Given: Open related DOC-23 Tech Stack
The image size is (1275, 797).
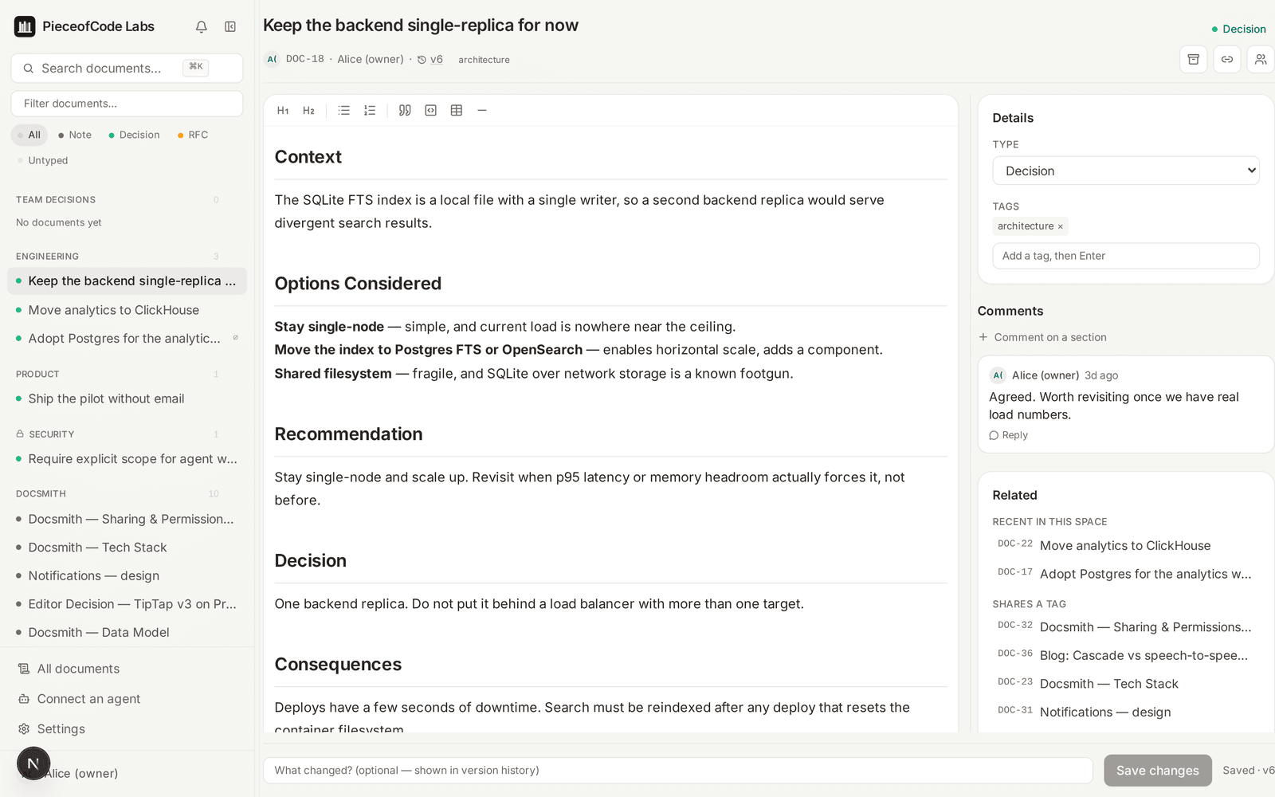Looking at the screenshot, I should tap(1125, 684).
